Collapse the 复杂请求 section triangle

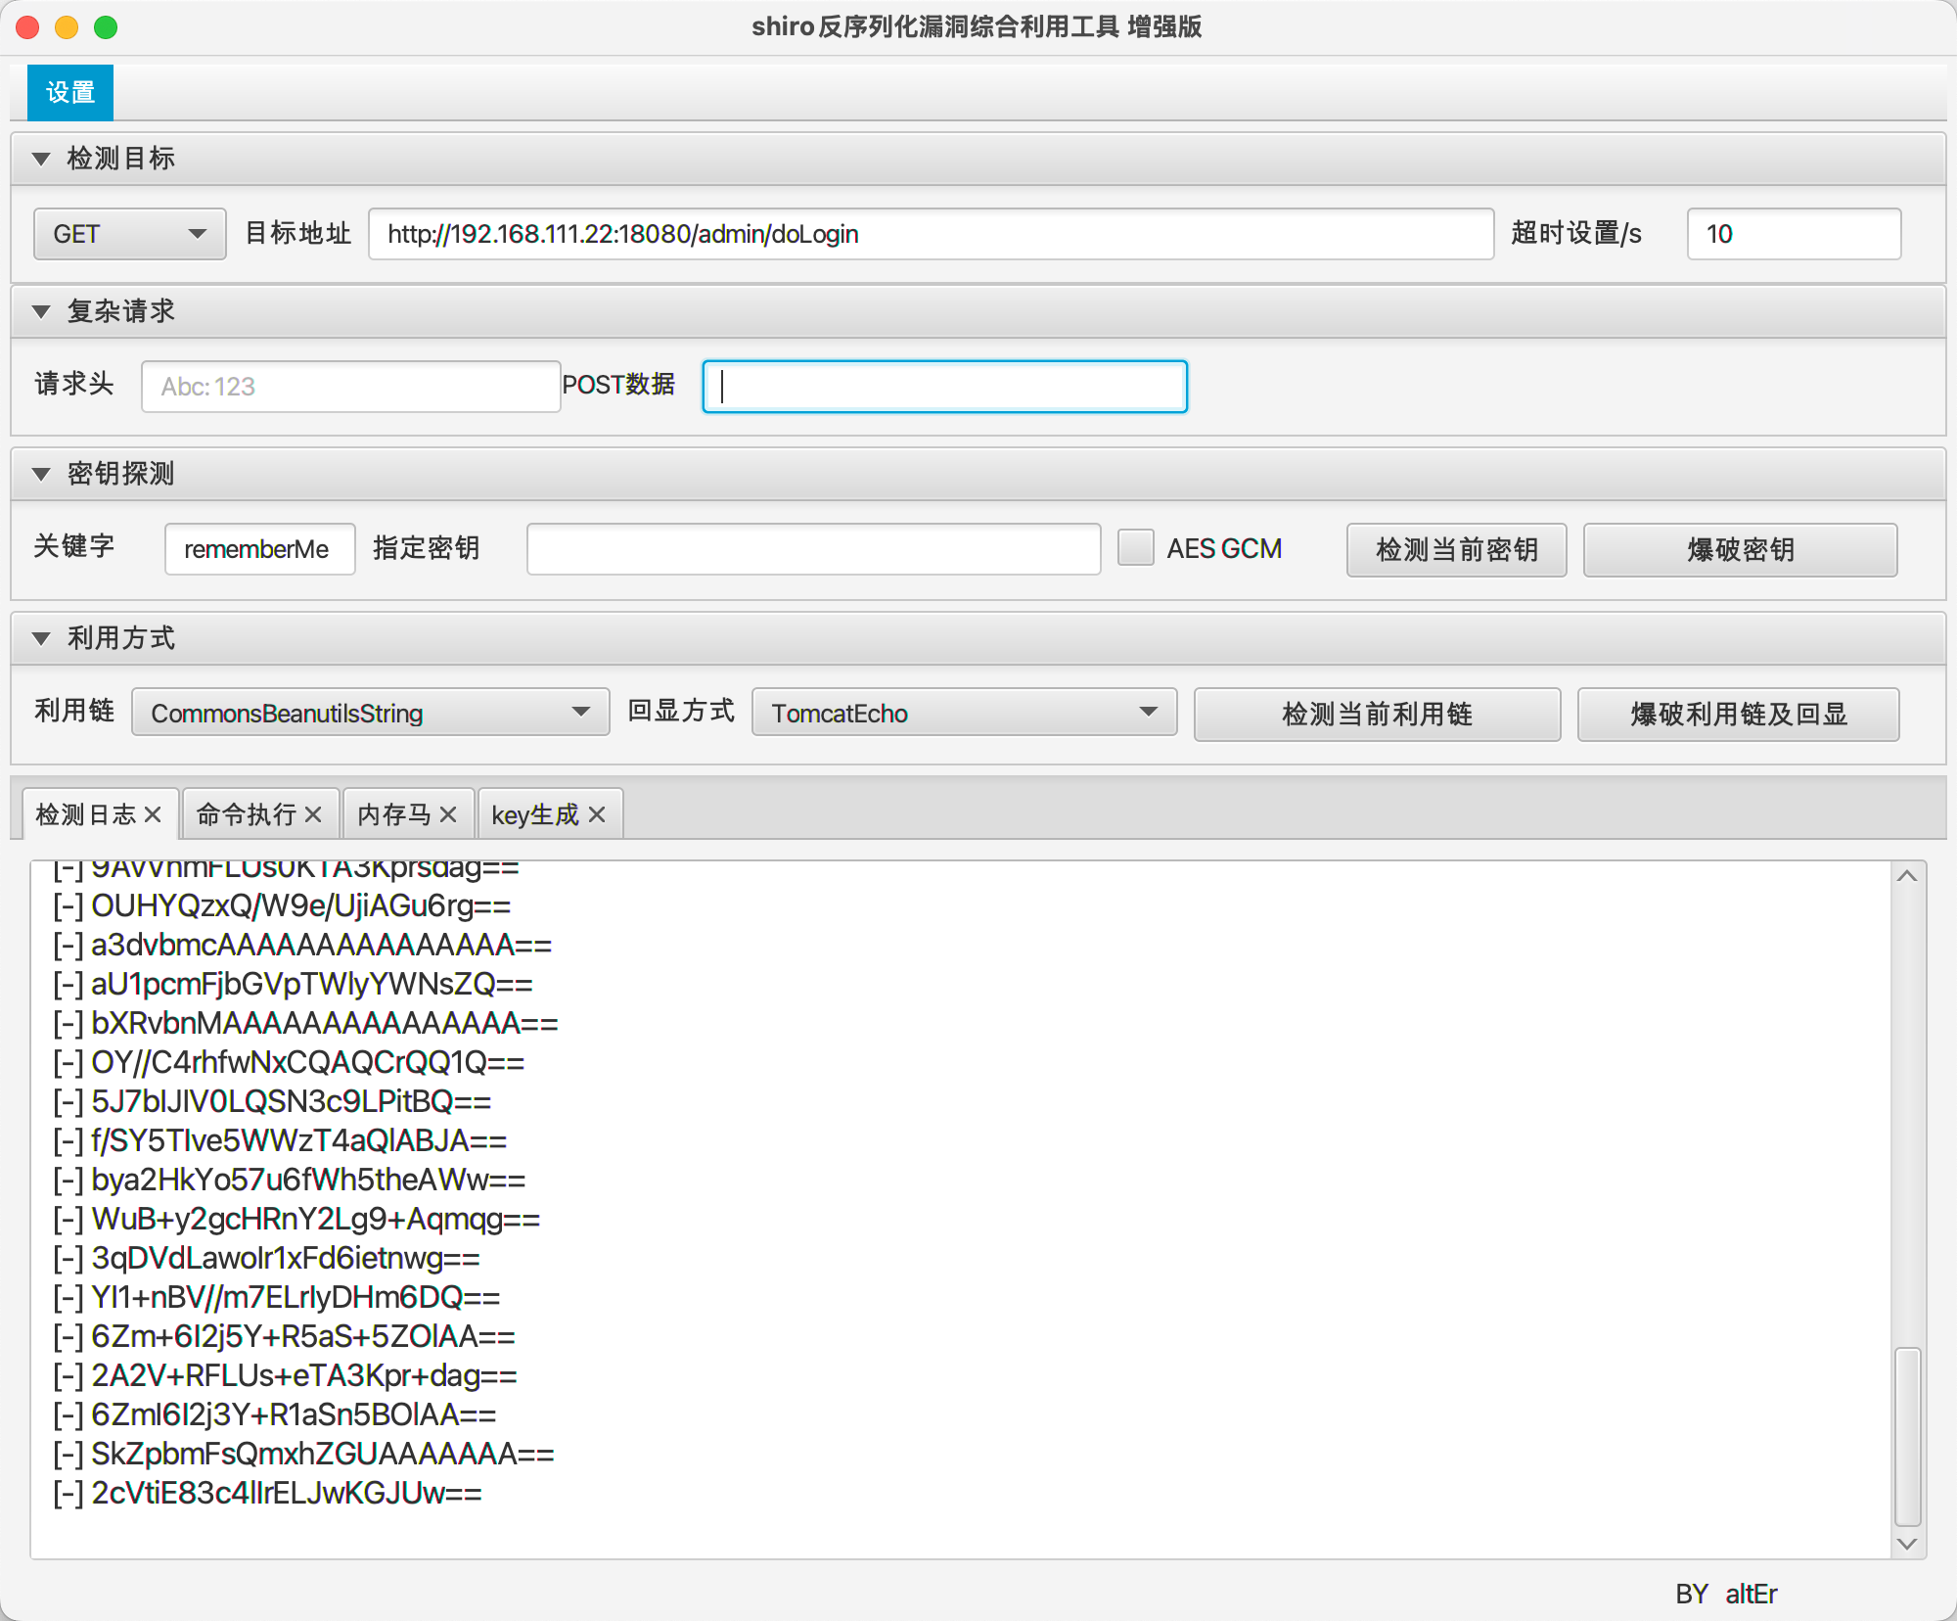click(41, 311)
